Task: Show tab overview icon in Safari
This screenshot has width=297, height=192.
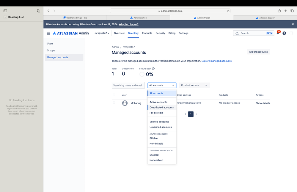Action: (x=292, y=11)
